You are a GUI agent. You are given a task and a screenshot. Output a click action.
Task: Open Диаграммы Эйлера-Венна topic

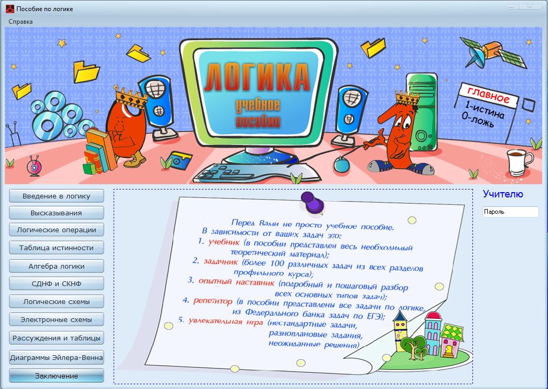coord(56,357)
